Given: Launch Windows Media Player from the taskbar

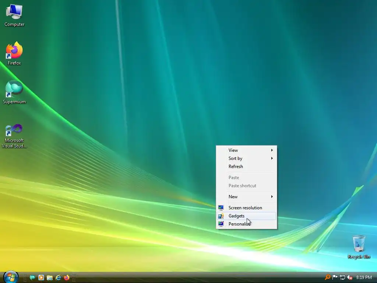Looking at the screenshot, I should [41, 277].
